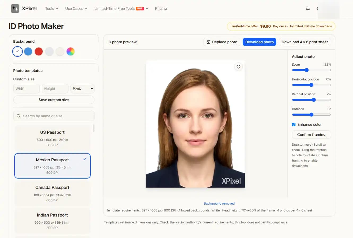
Task: Choose the red background color
Action: tap(39, 51)
